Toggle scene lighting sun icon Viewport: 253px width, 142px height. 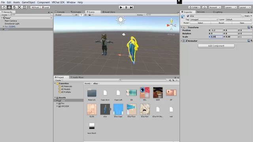click(x=81, y=15)
